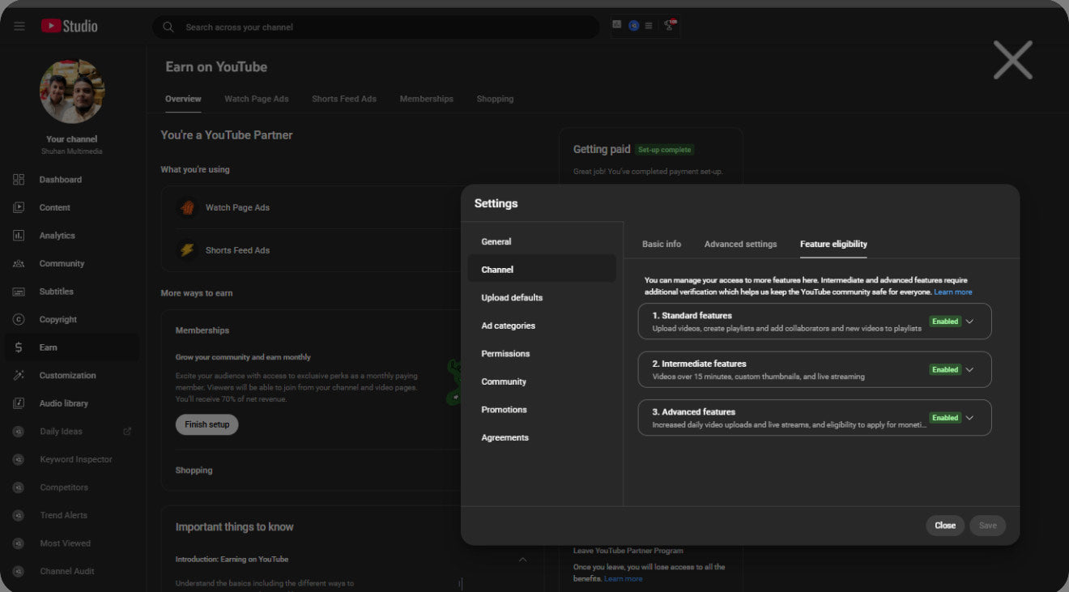Open Overview tab on Earn page
This screenshot has width=1069, height=592.
[x=183, y=99]
